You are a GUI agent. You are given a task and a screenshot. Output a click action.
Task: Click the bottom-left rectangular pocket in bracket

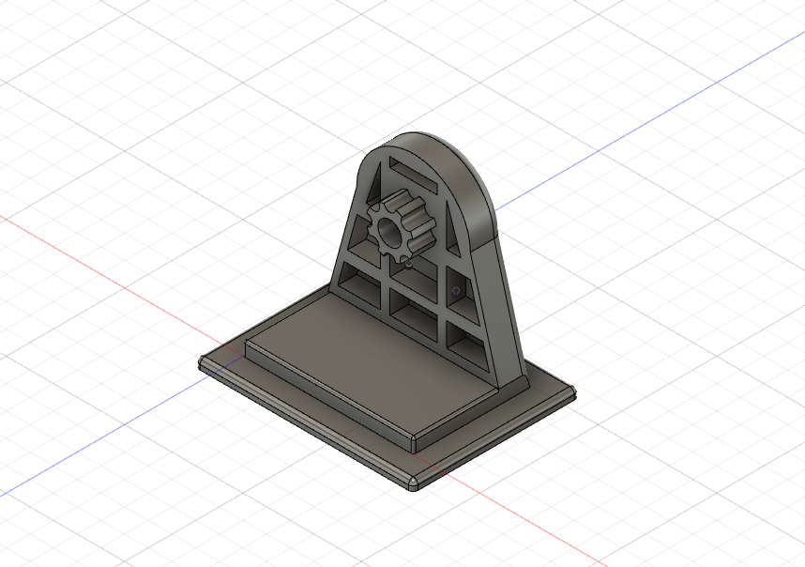pyautogui.click(x=359, y=284)
